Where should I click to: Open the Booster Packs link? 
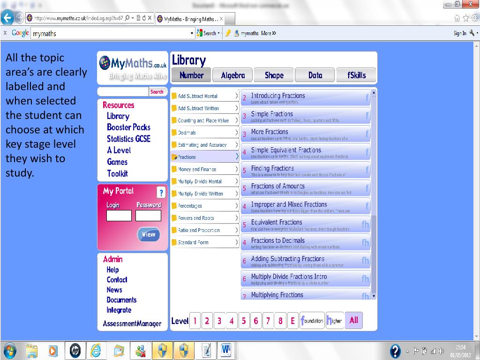tap(128, 127)
